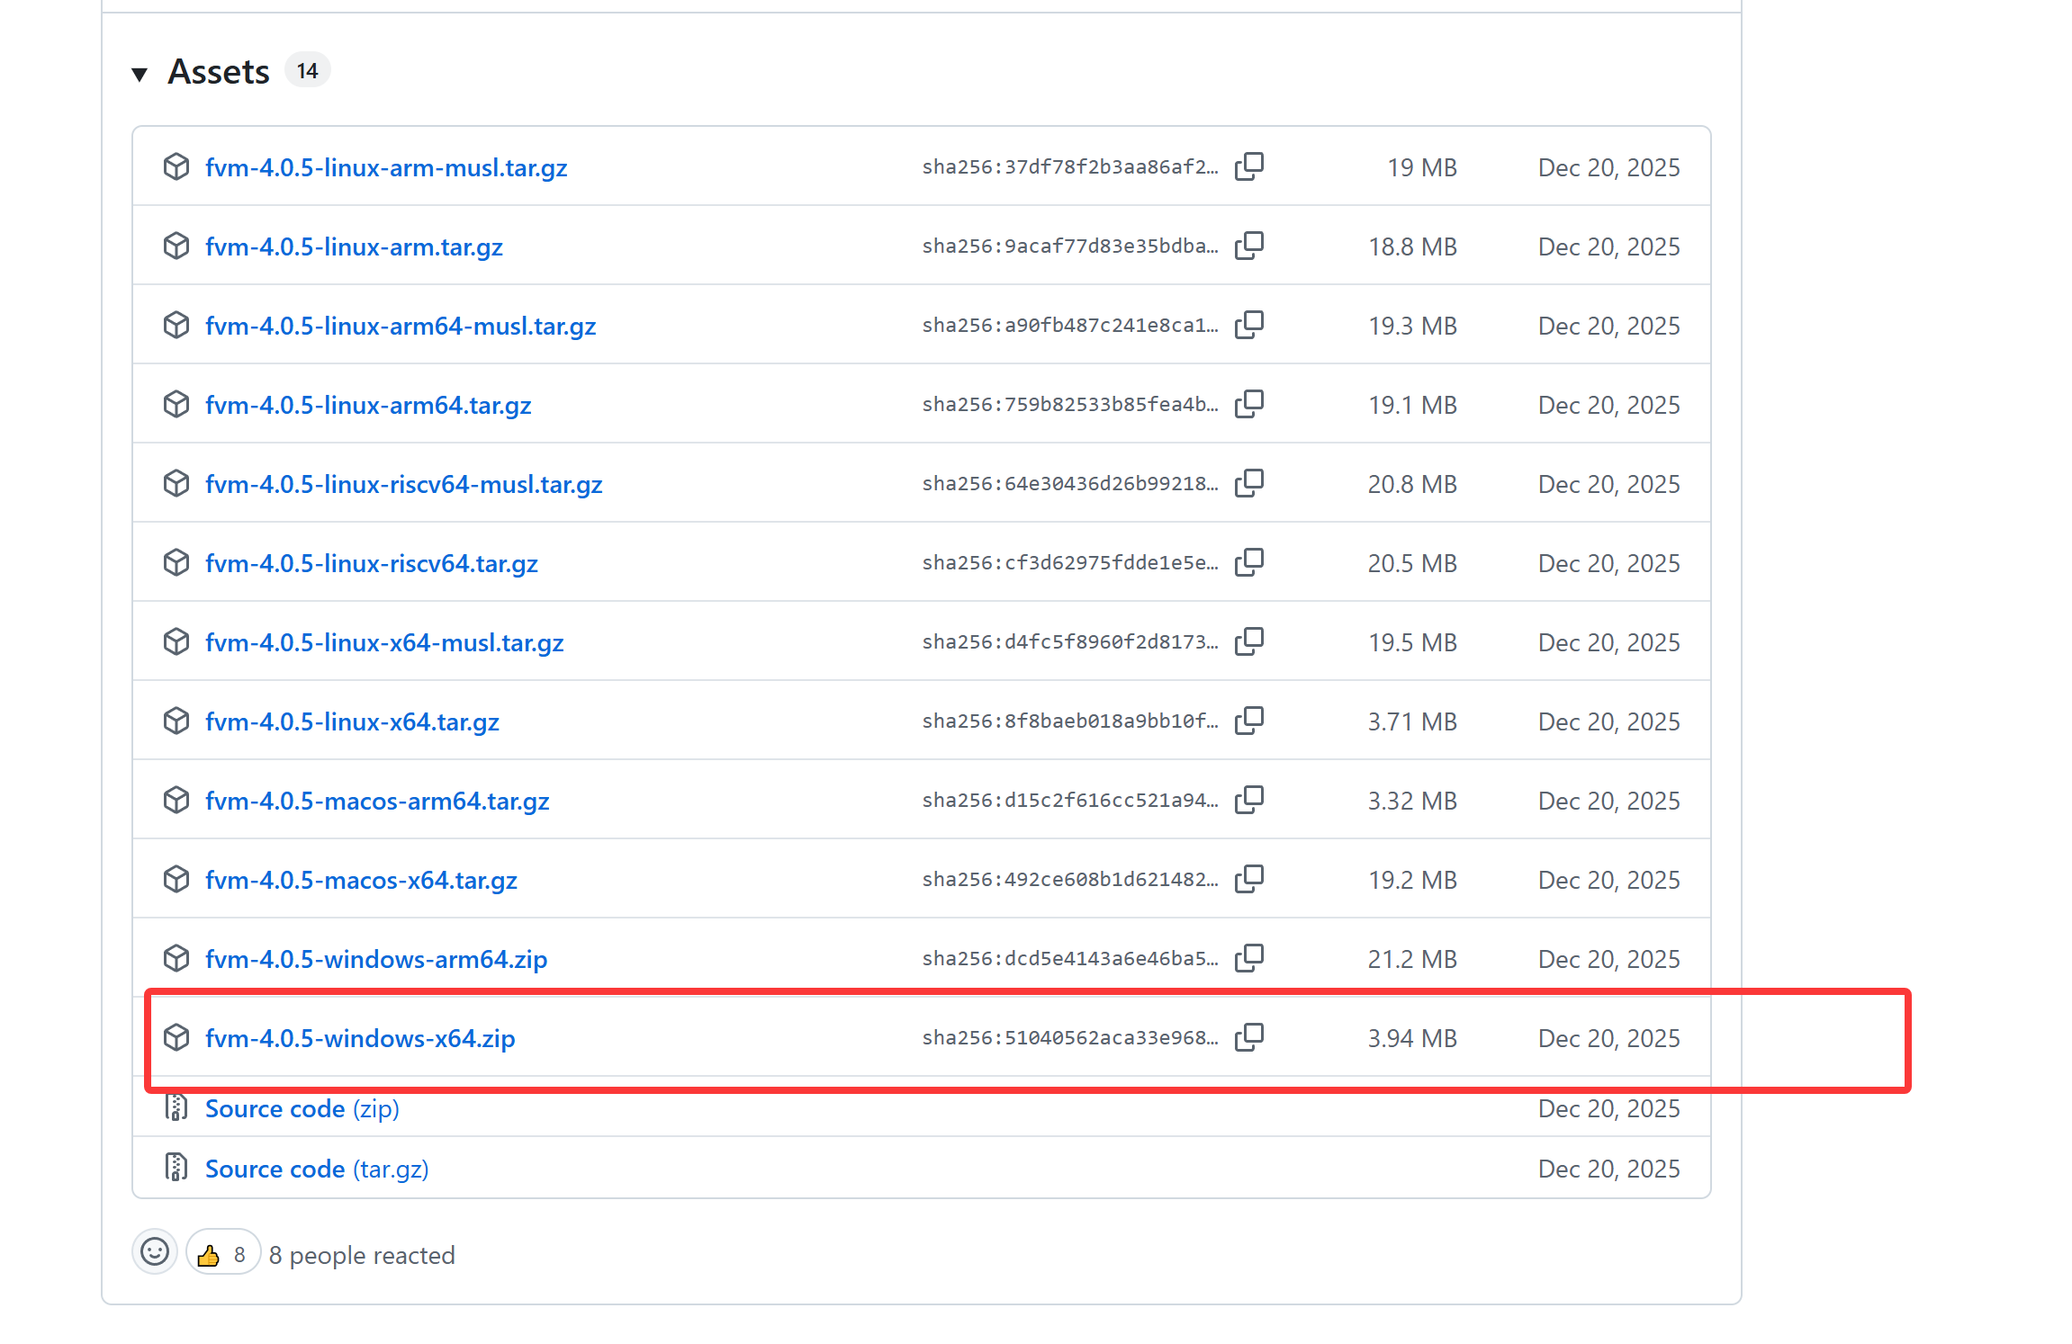Download fvm-4.0.5-linux-arm64.tar.gz
2072x1344 pixels.
tap(368, 405)
